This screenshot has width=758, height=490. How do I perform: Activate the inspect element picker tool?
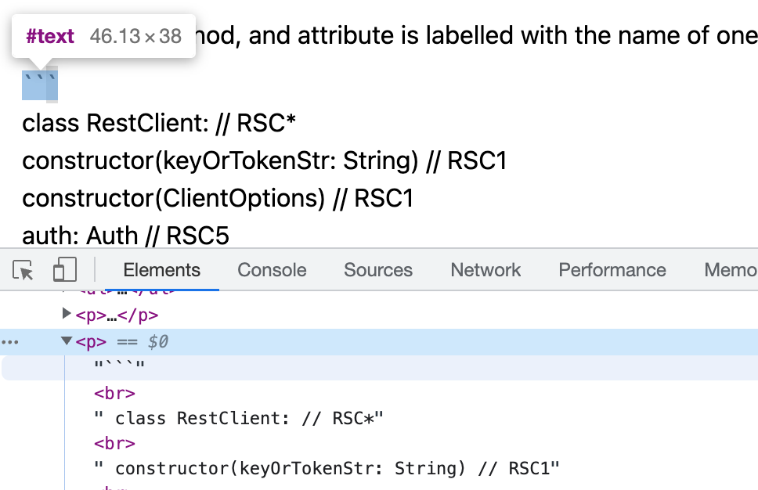[23, 269]
